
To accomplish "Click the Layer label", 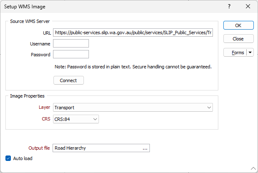I will point(44,108).
